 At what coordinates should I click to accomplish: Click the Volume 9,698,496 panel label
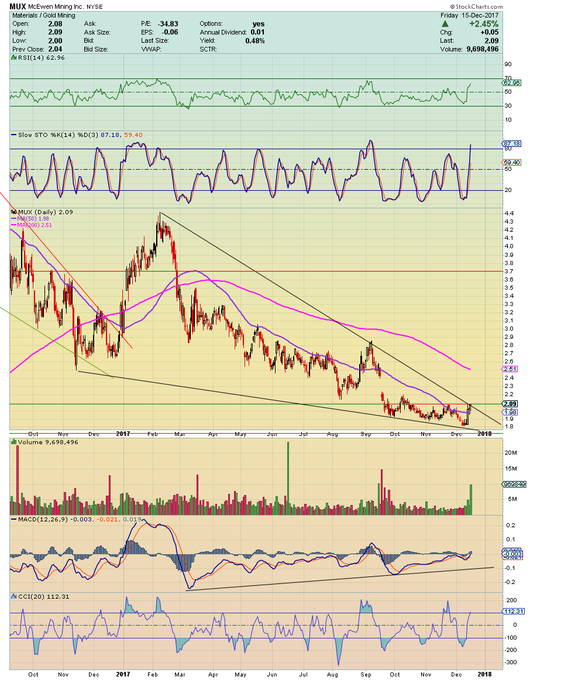tap(48, 442)
